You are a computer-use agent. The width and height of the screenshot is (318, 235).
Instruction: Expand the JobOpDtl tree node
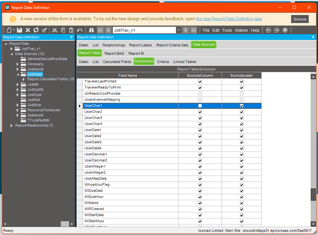click(18, 90)
